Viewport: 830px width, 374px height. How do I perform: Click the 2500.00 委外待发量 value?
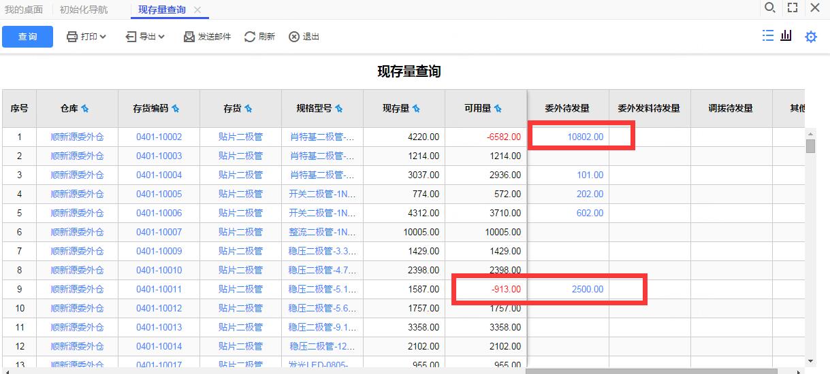588,289
